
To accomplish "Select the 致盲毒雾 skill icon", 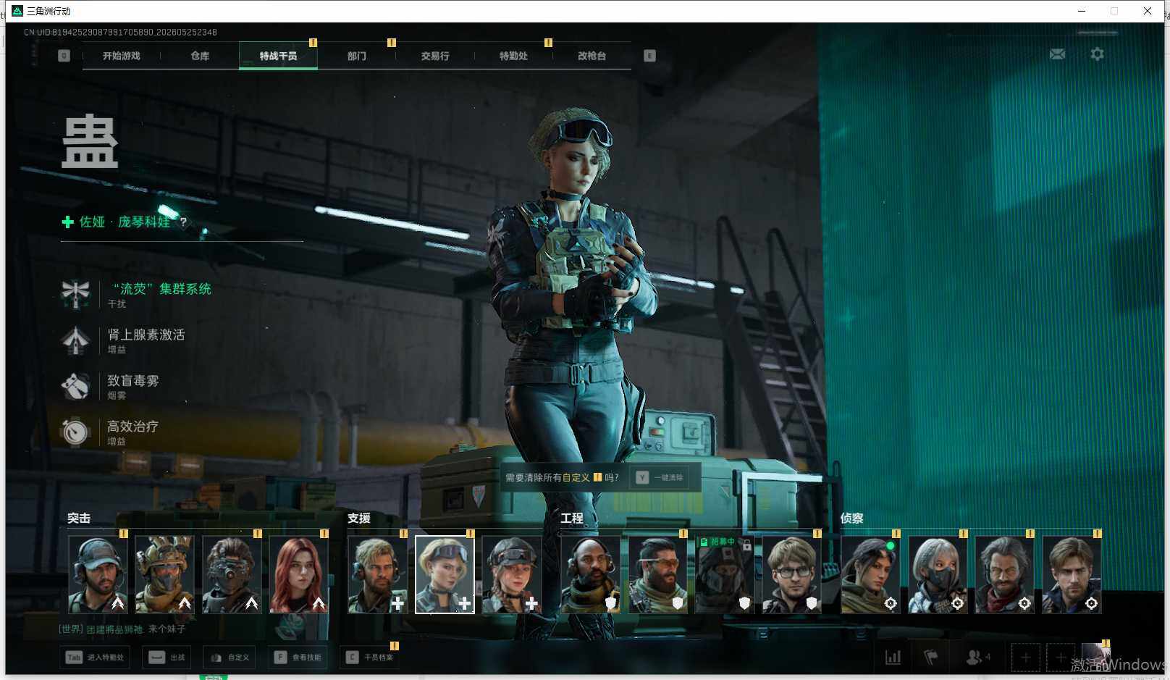I will point(75,386).
